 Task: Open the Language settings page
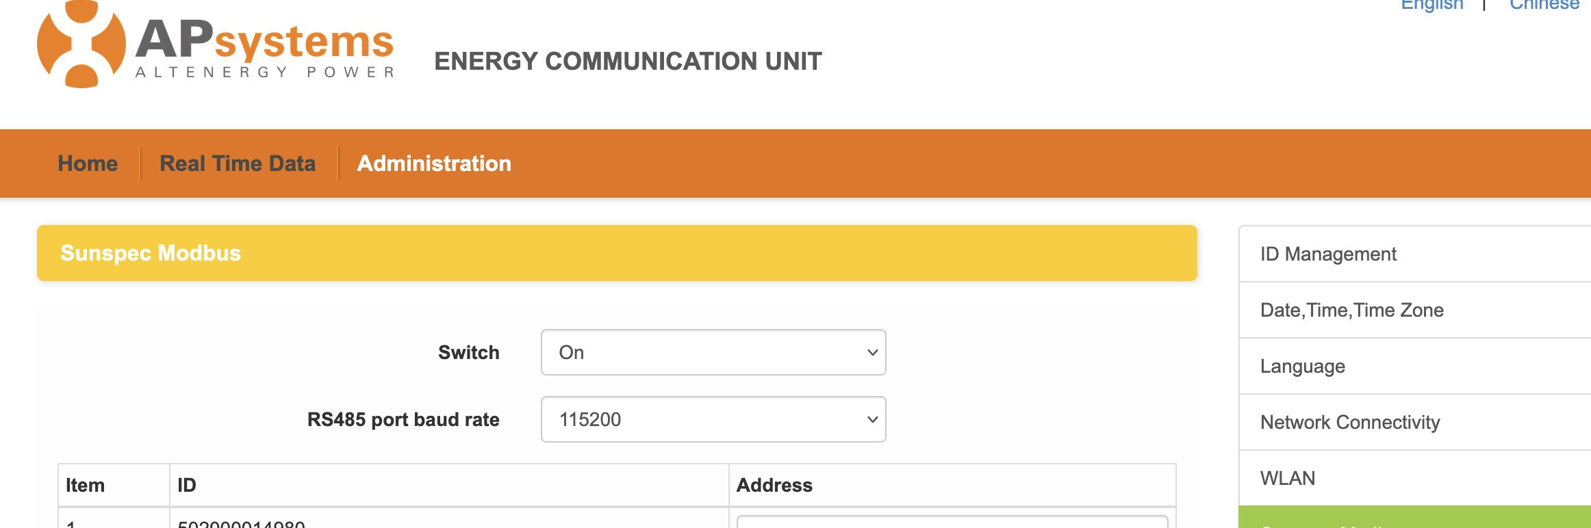tap(1302, 366)
